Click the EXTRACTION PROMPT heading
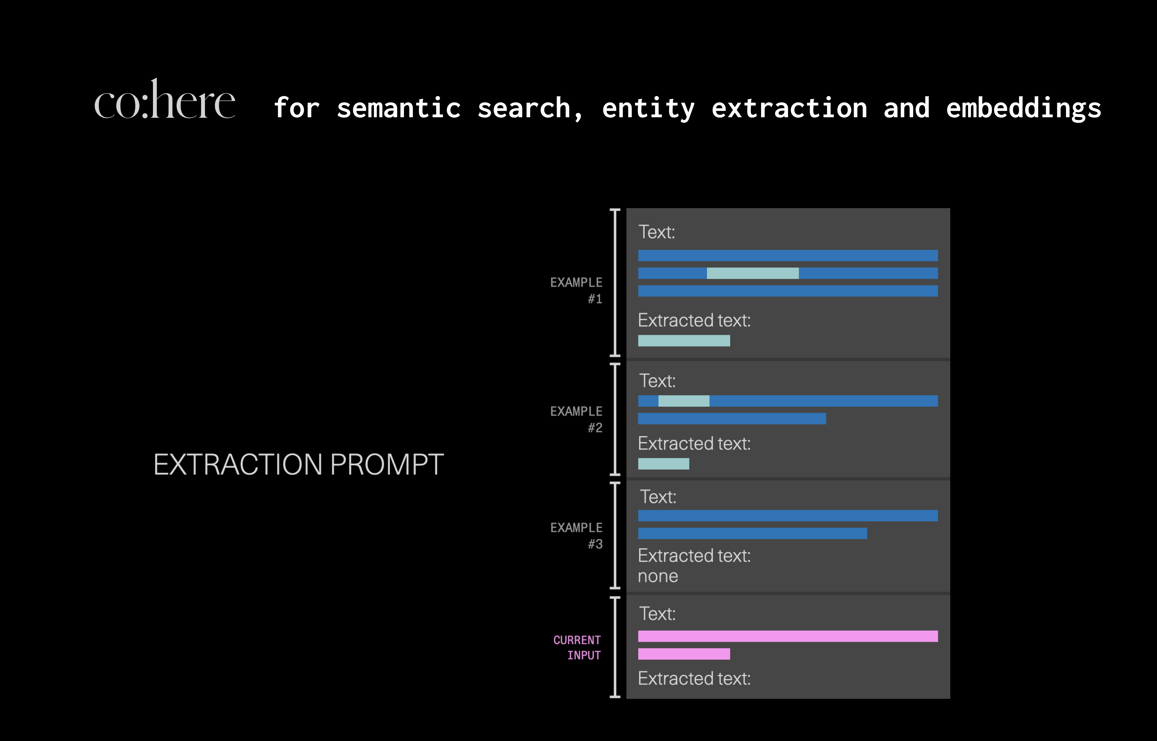This screenshot has width=1157, height=741. click(298, 464)
